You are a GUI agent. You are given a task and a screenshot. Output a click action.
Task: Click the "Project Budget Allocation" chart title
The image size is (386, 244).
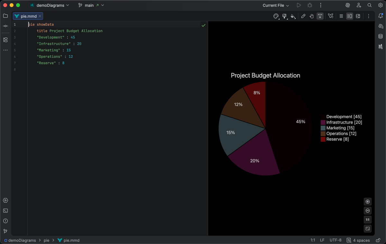(265, 75)
